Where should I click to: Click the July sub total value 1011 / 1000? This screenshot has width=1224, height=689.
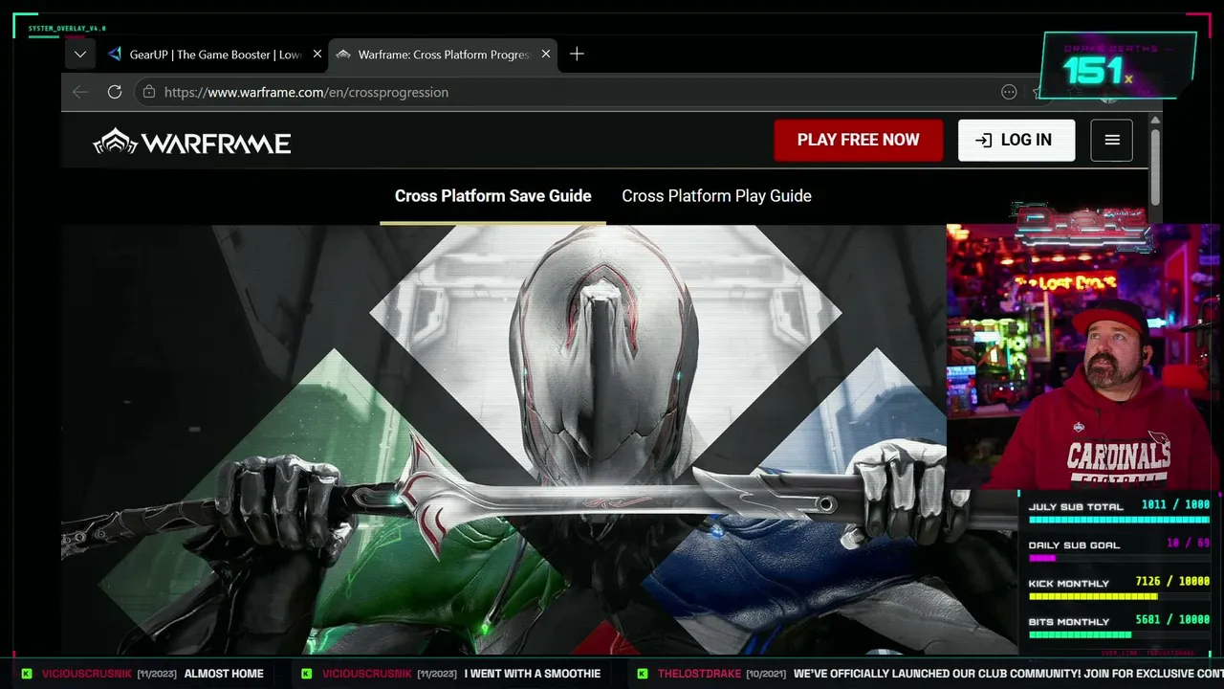tap(1175, 505)
